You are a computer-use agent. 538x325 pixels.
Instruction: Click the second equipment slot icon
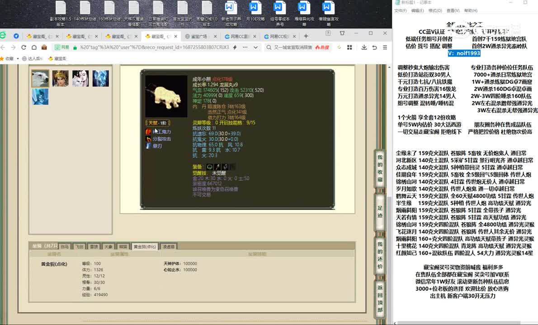[217, 167]
